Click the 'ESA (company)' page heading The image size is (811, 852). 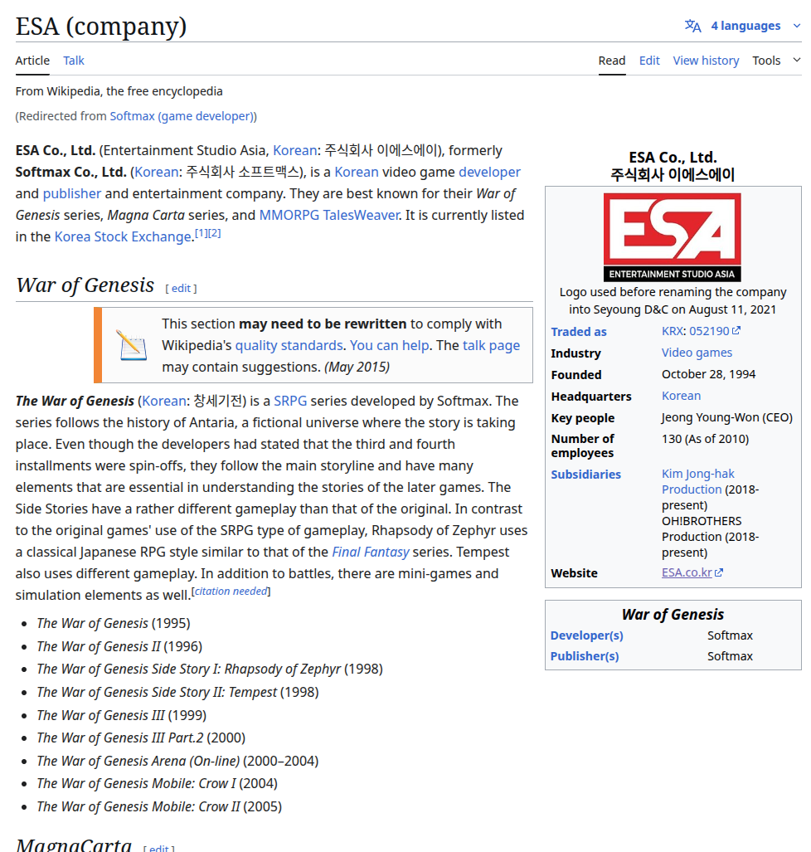[101, 26]
